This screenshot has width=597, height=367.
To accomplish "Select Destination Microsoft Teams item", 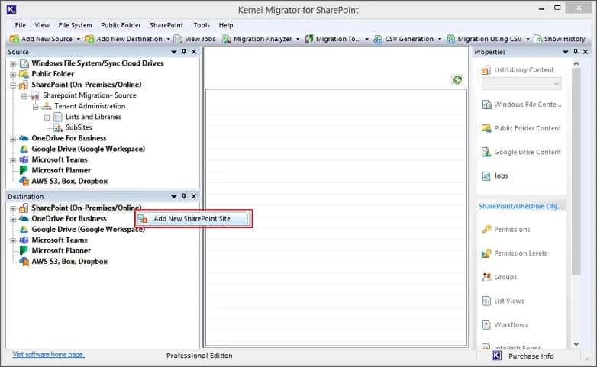I will (x=60, y=240).
